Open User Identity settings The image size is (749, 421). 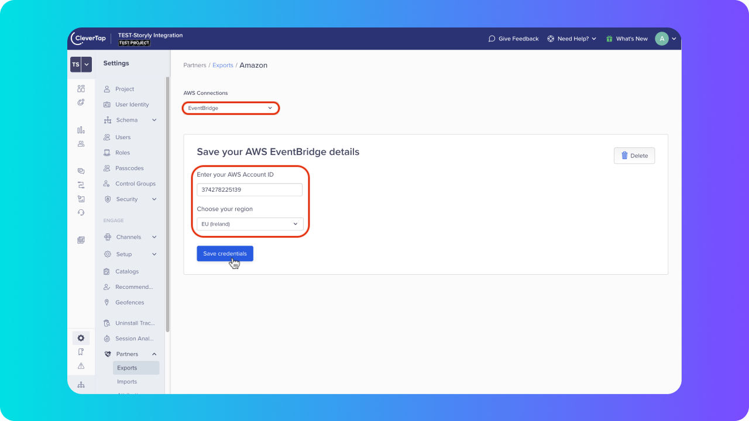click(x=132, y=105)
